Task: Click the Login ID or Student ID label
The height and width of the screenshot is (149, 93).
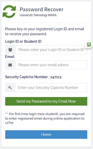Action: click(x=23, y=41)
